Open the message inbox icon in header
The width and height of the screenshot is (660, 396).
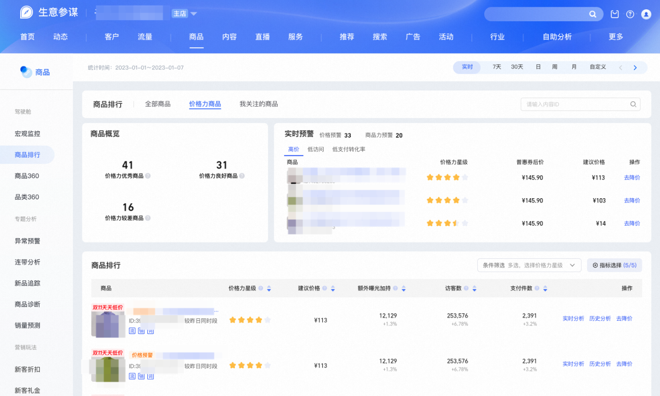click(615, 14)
